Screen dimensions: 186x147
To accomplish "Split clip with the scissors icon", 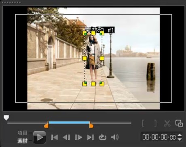I will click(167, 123).
